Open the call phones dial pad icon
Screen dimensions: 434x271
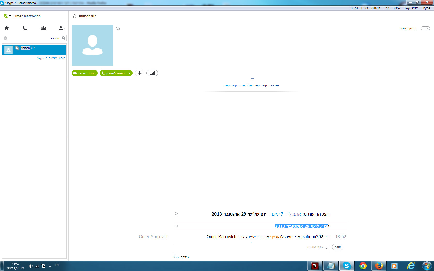[25, 28]
